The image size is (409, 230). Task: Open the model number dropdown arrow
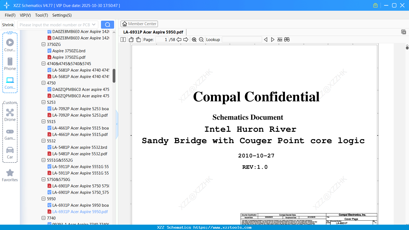click(94, 25)
